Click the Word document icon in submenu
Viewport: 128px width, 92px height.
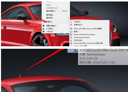(71, 34)
